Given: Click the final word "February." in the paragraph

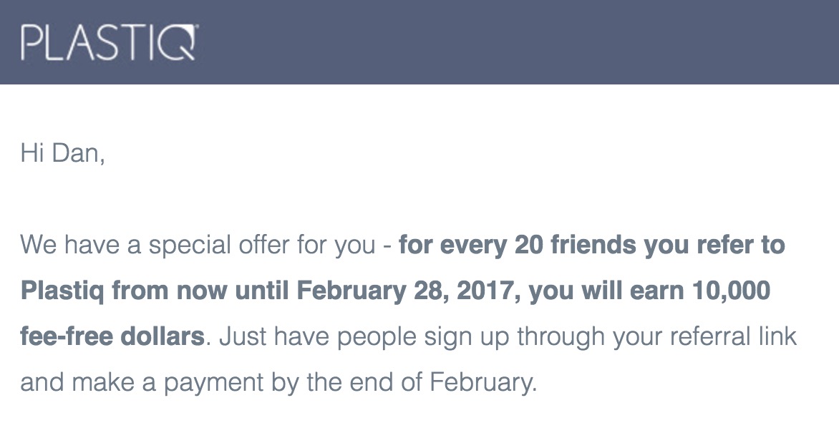Looking at the screenshot, I should 483,383.
